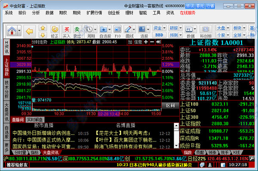The height and width of the screenshot is (171, 258).
Task: Click the 修正 refresh icon
Action: (x=55, y=30)
